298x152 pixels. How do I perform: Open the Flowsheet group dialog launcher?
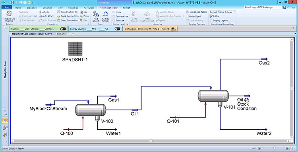point(88,24)
